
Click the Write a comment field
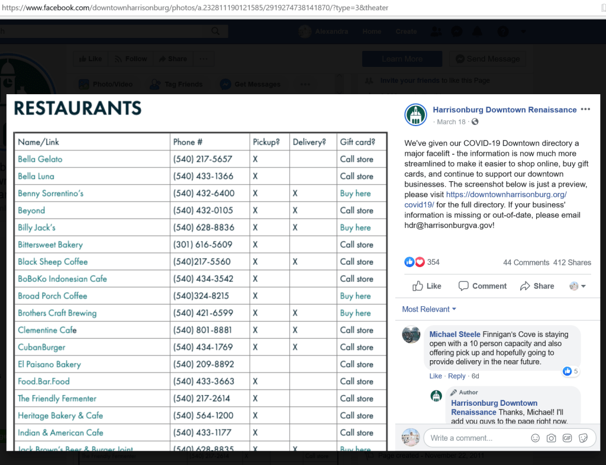(478, 438)
